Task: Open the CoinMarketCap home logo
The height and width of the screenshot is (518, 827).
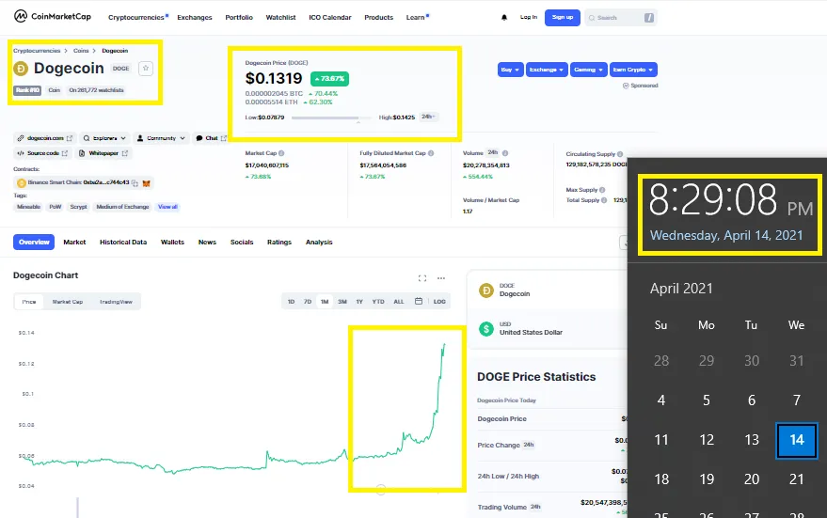Action: (x=52, y=16)
